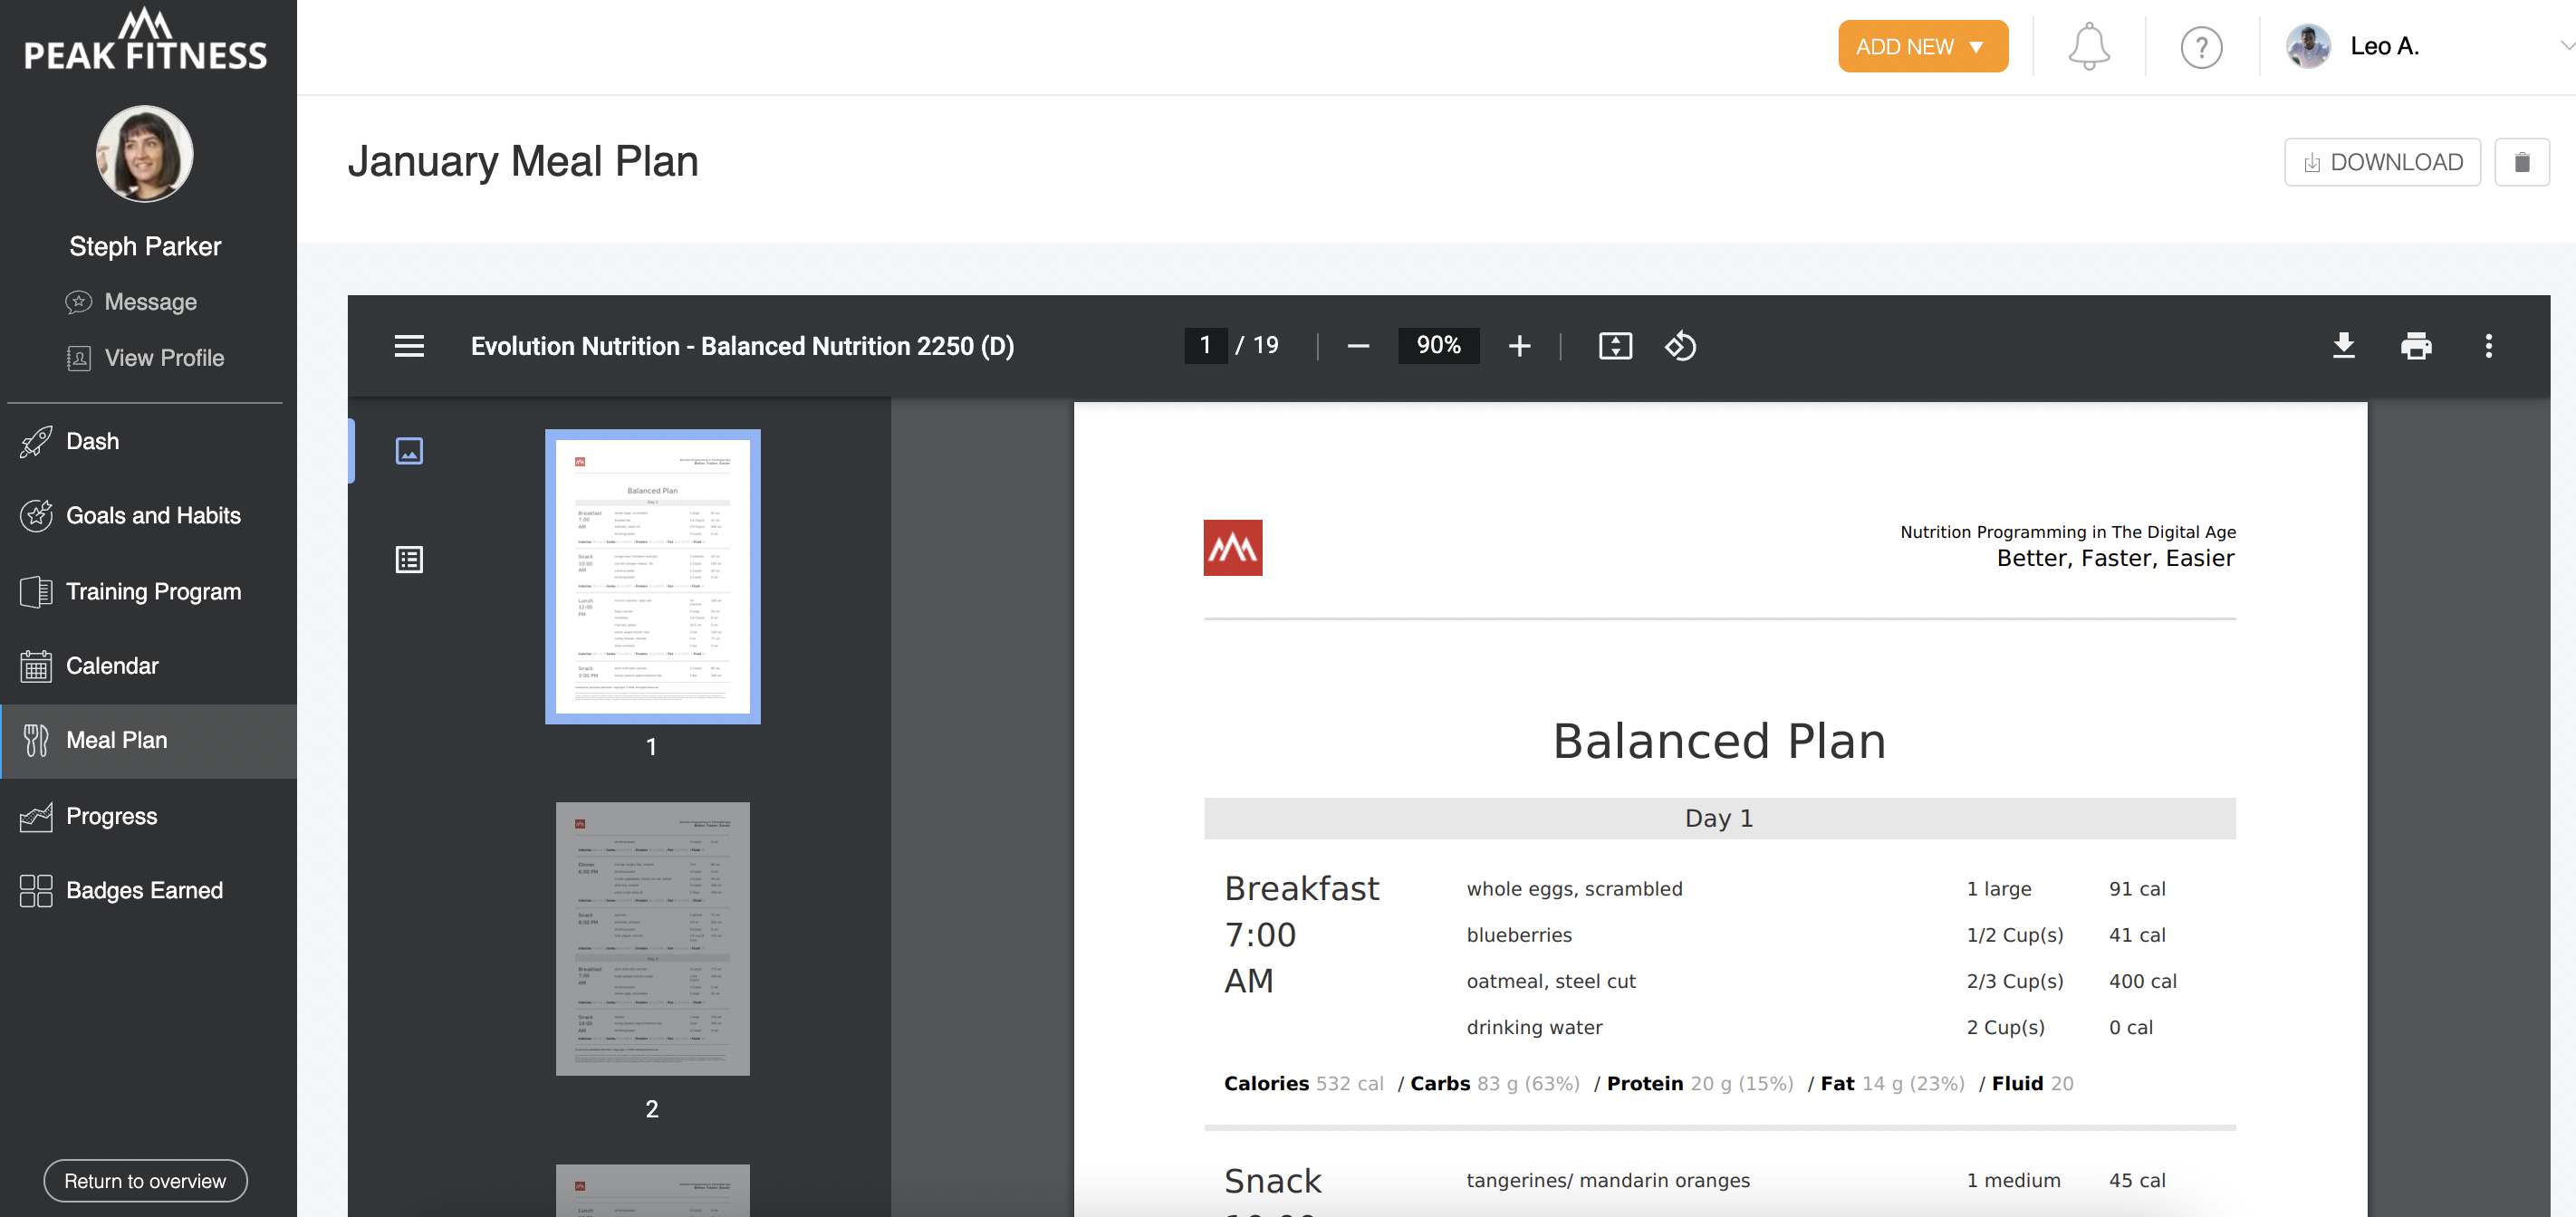The width and height of the screenshot is (2576, 1217).
Task: Download PDF from viewer toolbar
Action: coord(2343,346)
